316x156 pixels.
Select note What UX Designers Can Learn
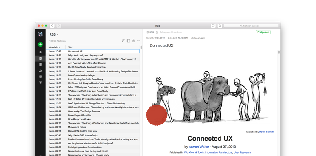point(93,87)
